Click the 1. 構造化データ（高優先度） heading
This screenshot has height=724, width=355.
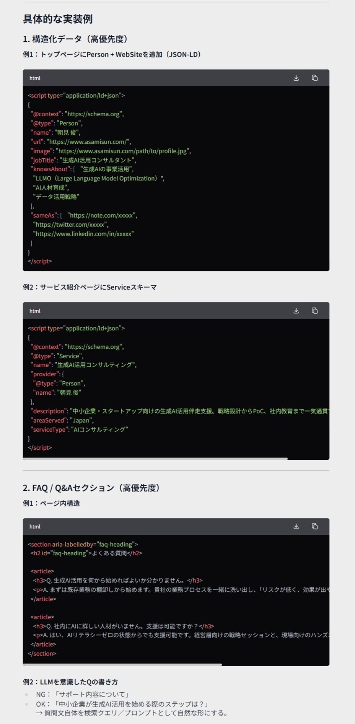[75, 39]
